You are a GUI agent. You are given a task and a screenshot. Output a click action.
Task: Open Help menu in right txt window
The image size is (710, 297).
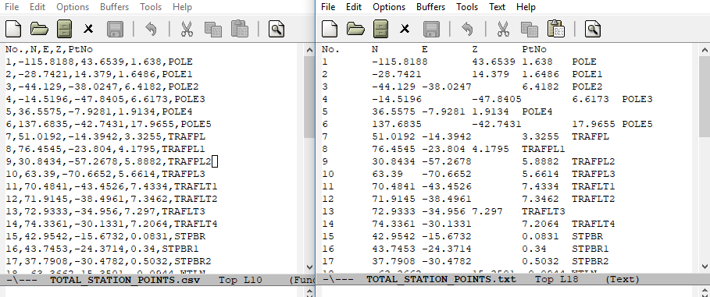click(526, 7)
